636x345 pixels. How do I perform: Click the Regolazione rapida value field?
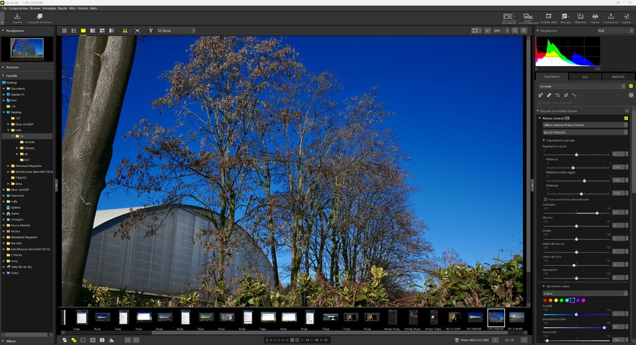click(x=618, y=154)
